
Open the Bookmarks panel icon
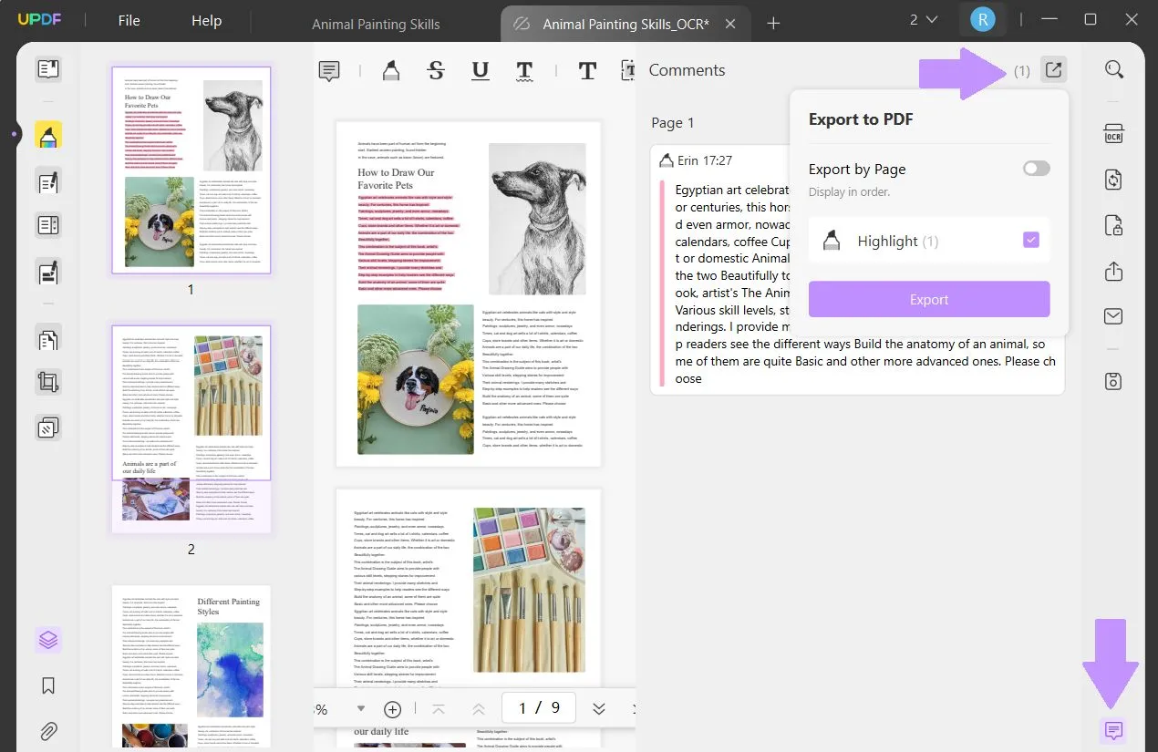[48, 685]
